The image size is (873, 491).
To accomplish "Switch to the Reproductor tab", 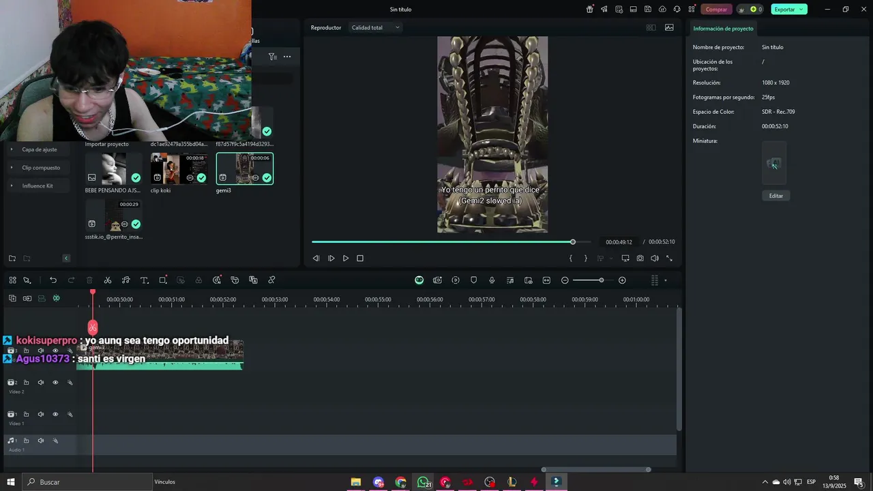I will click(326, 27).
